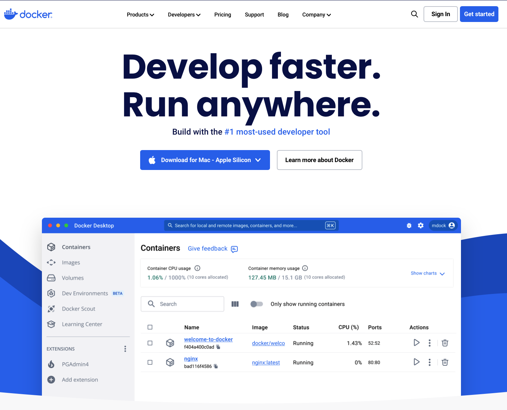Copy the nginx container ID
The height and width of the screenshot is (410, 507).
pyautogui.click(x=216, y=366)
